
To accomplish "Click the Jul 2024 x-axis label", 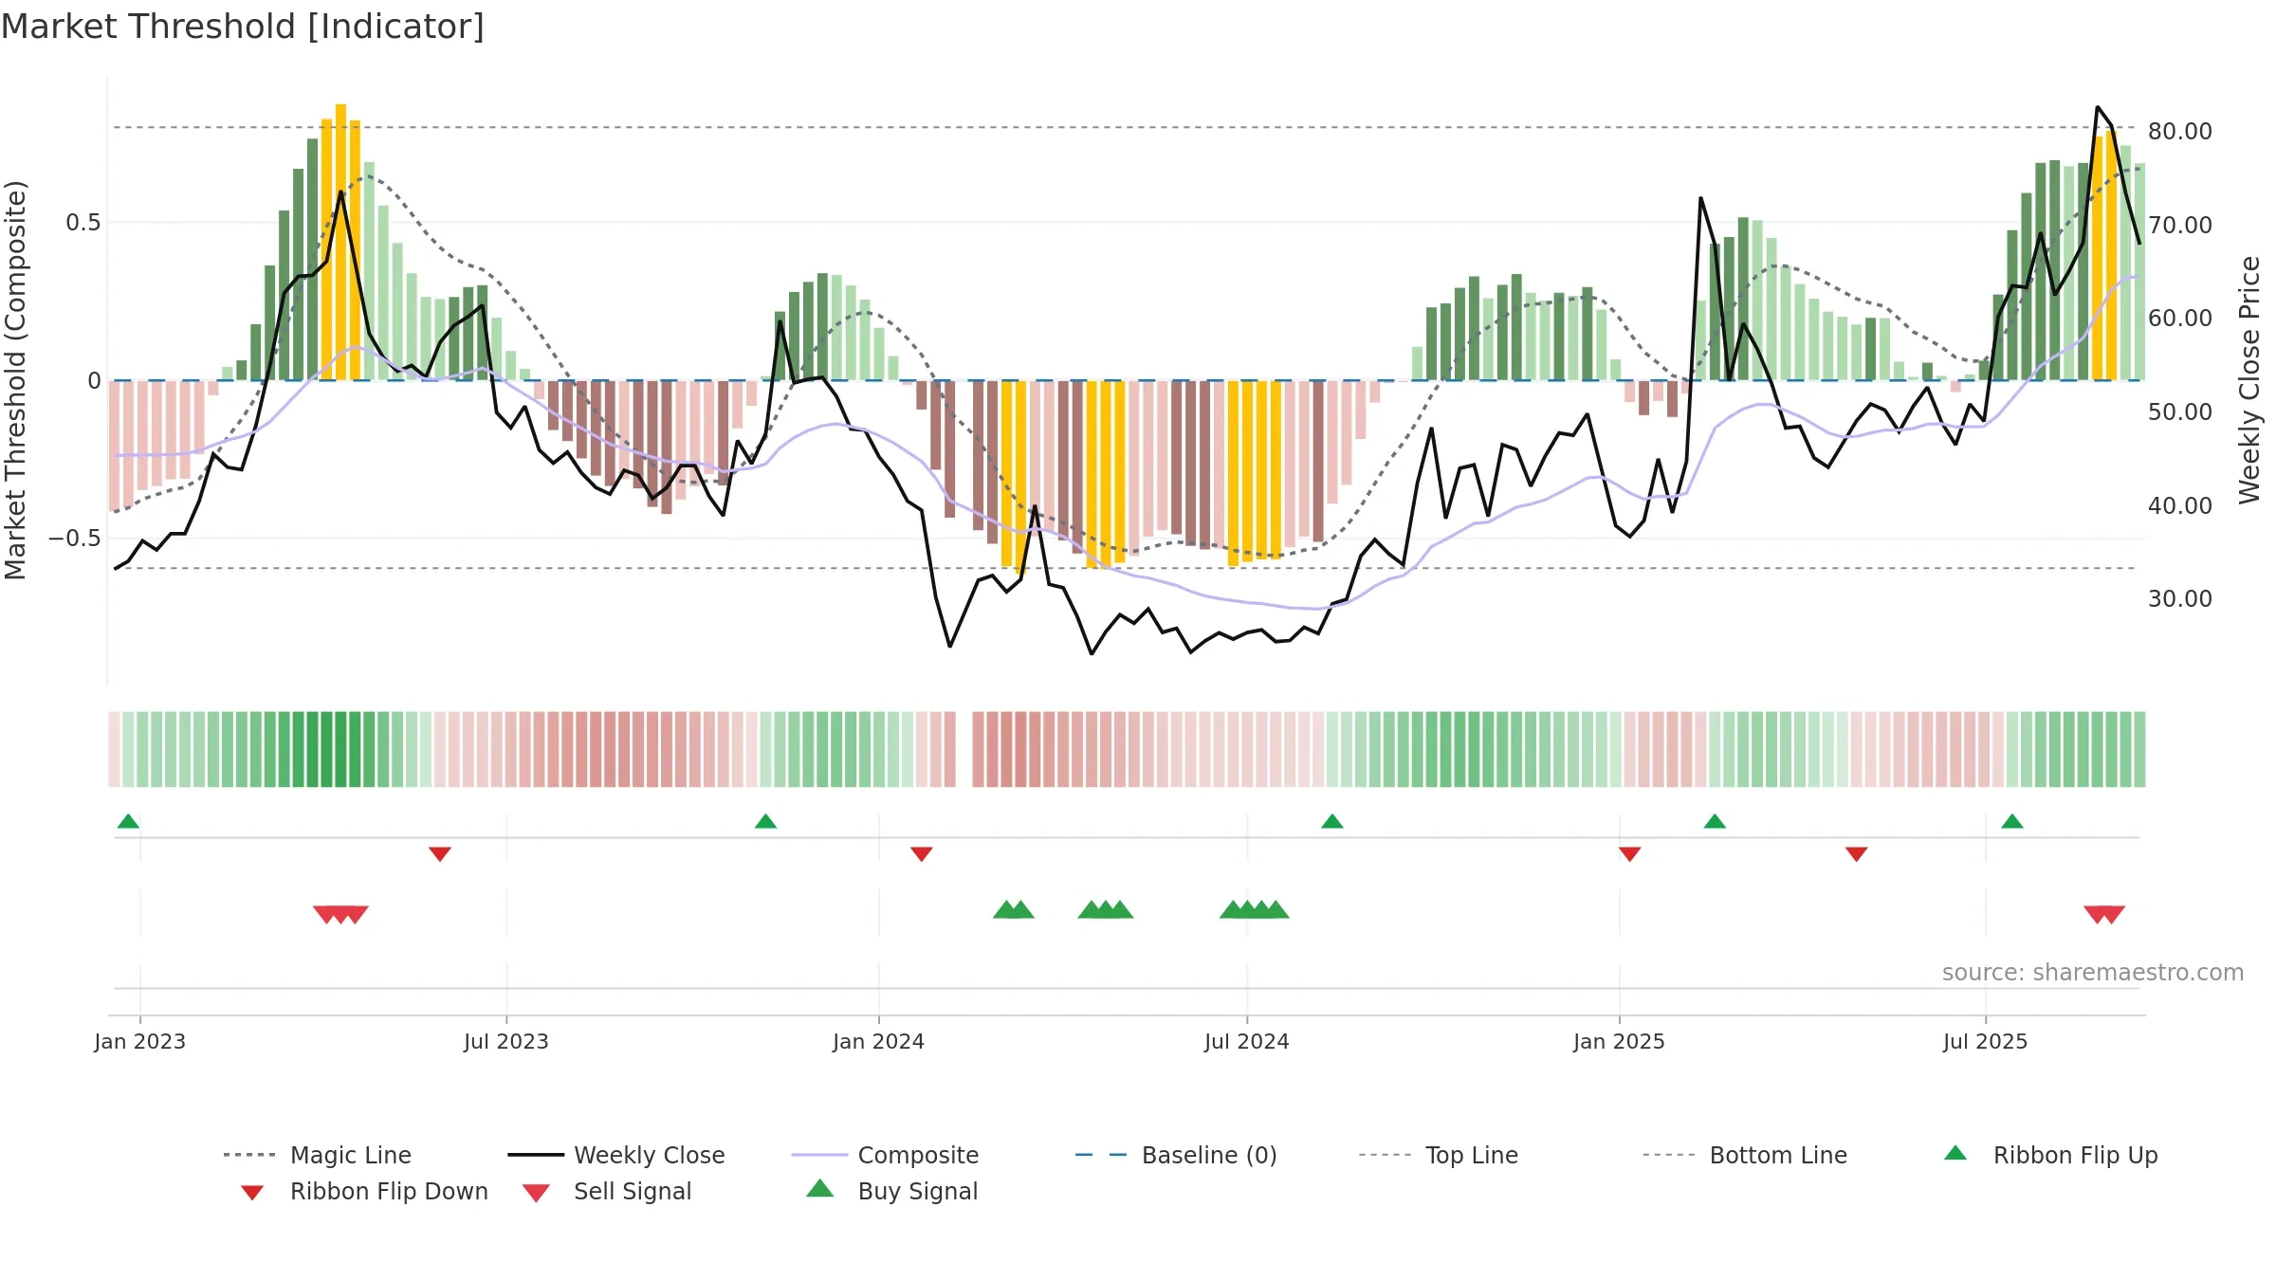I will 1247,1041.
